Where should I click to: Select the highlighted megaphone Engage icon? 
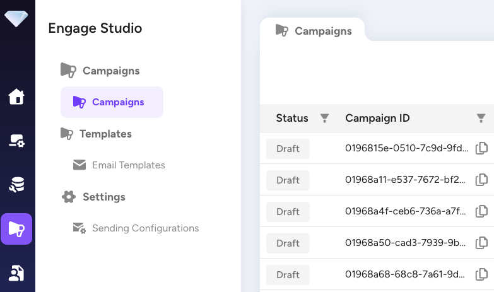16,229
